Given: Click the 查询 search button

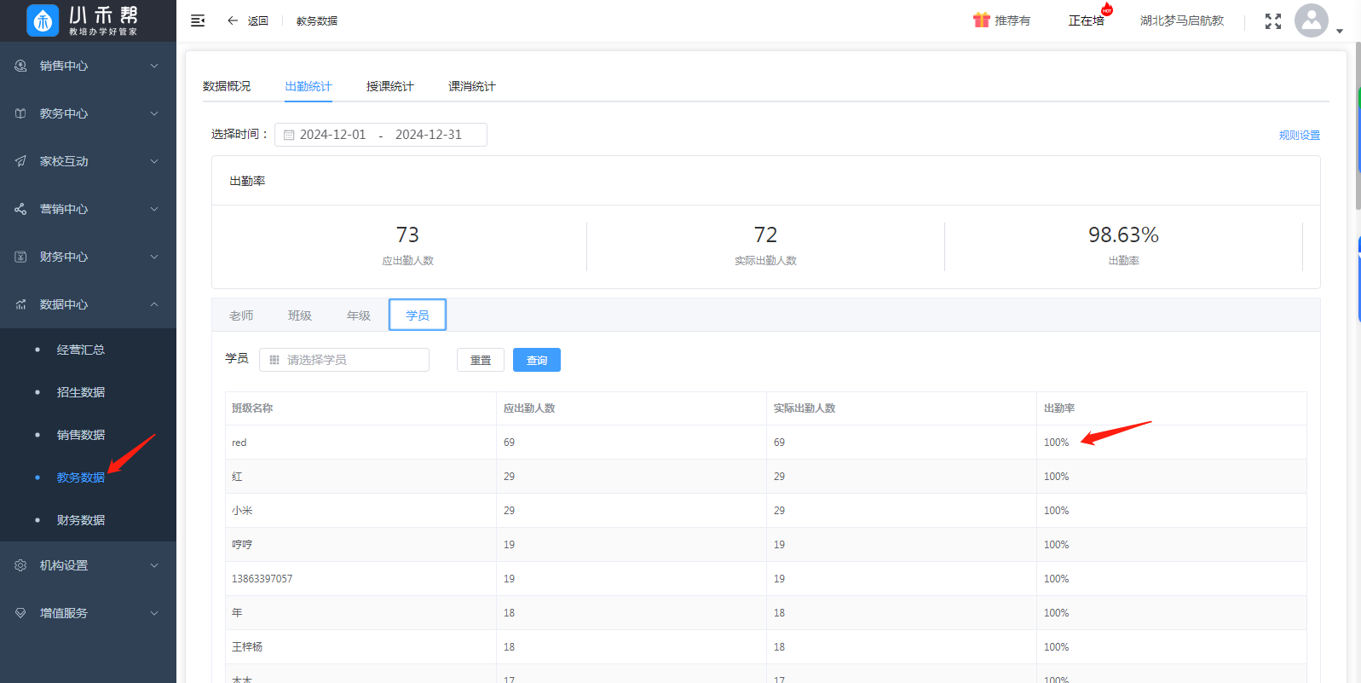Looking at the screenshot, I should tap(537, 360).
